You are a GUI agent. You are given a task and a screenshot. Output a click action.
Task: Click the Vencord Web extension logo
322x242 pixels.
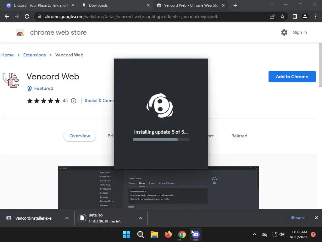tap(11, 80)
